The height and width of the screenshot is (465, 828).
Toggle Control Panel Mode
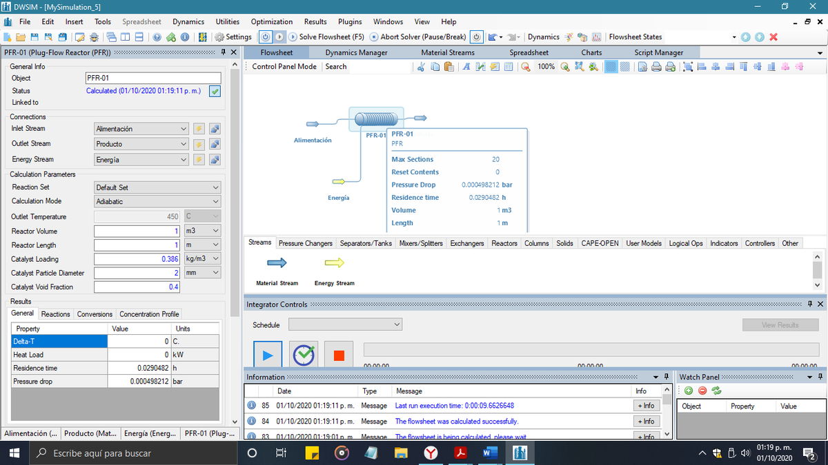click(284, 67)
